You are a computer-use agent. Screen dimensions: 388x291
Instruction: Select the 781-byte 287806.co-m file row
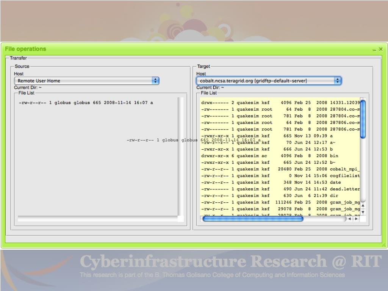(280, 130)
